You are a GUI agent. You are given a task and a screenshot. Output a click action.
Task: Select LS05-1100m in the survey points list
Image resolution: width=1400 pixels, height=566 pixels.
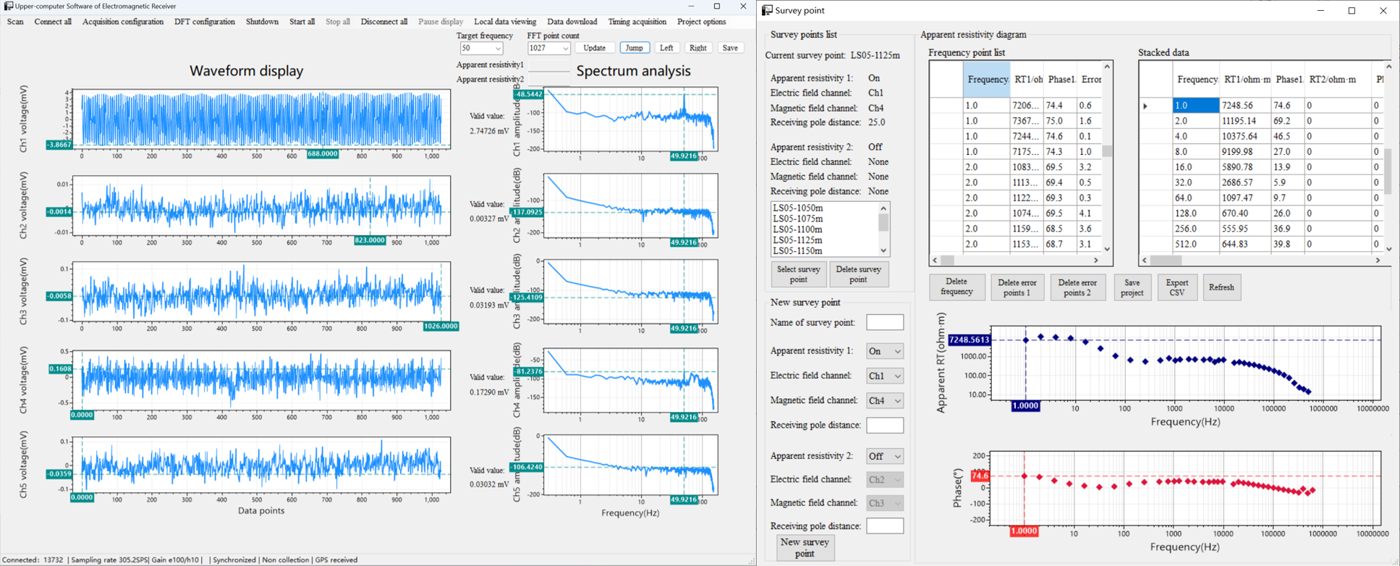(797, 229)
